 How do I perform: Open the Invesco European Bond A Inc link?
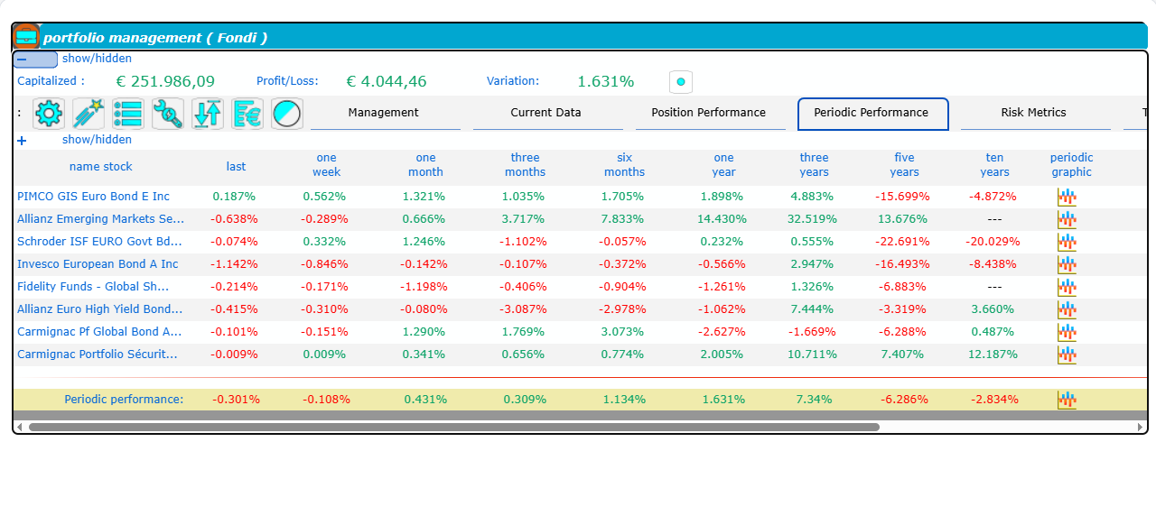coord(98,264)
